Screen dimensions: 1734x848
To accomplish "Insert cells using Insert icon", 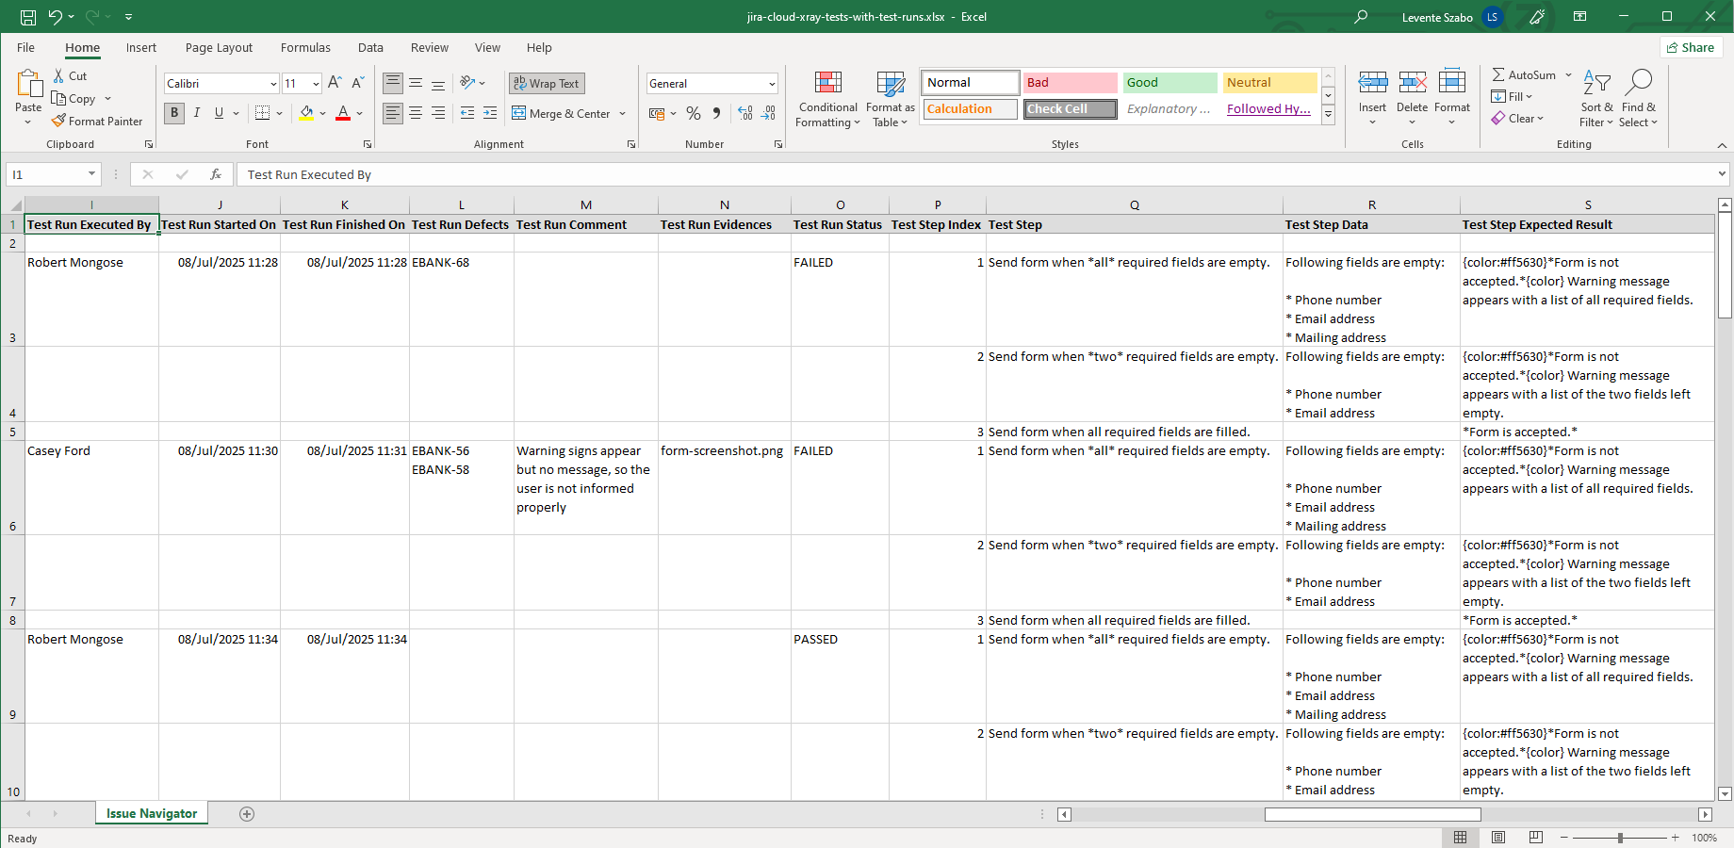I will 1372,82.
